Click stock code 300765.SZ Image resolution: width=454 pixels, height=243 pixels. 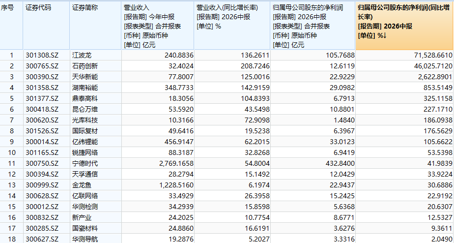pyautogui.click(x=42, y=66)
